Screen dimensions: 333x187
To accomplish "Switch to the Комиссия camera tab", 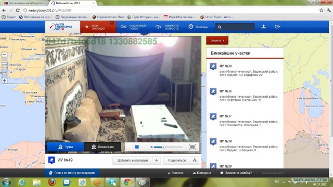I will click(103, 146).
